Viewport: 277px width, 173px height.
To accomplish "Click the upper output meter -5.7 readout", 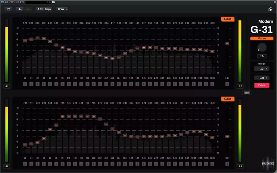I will 240,86.
